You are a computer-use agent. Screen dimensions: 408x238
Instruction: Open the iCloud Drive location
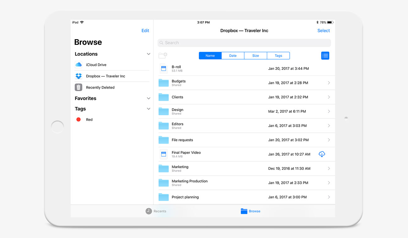point(96,65)
